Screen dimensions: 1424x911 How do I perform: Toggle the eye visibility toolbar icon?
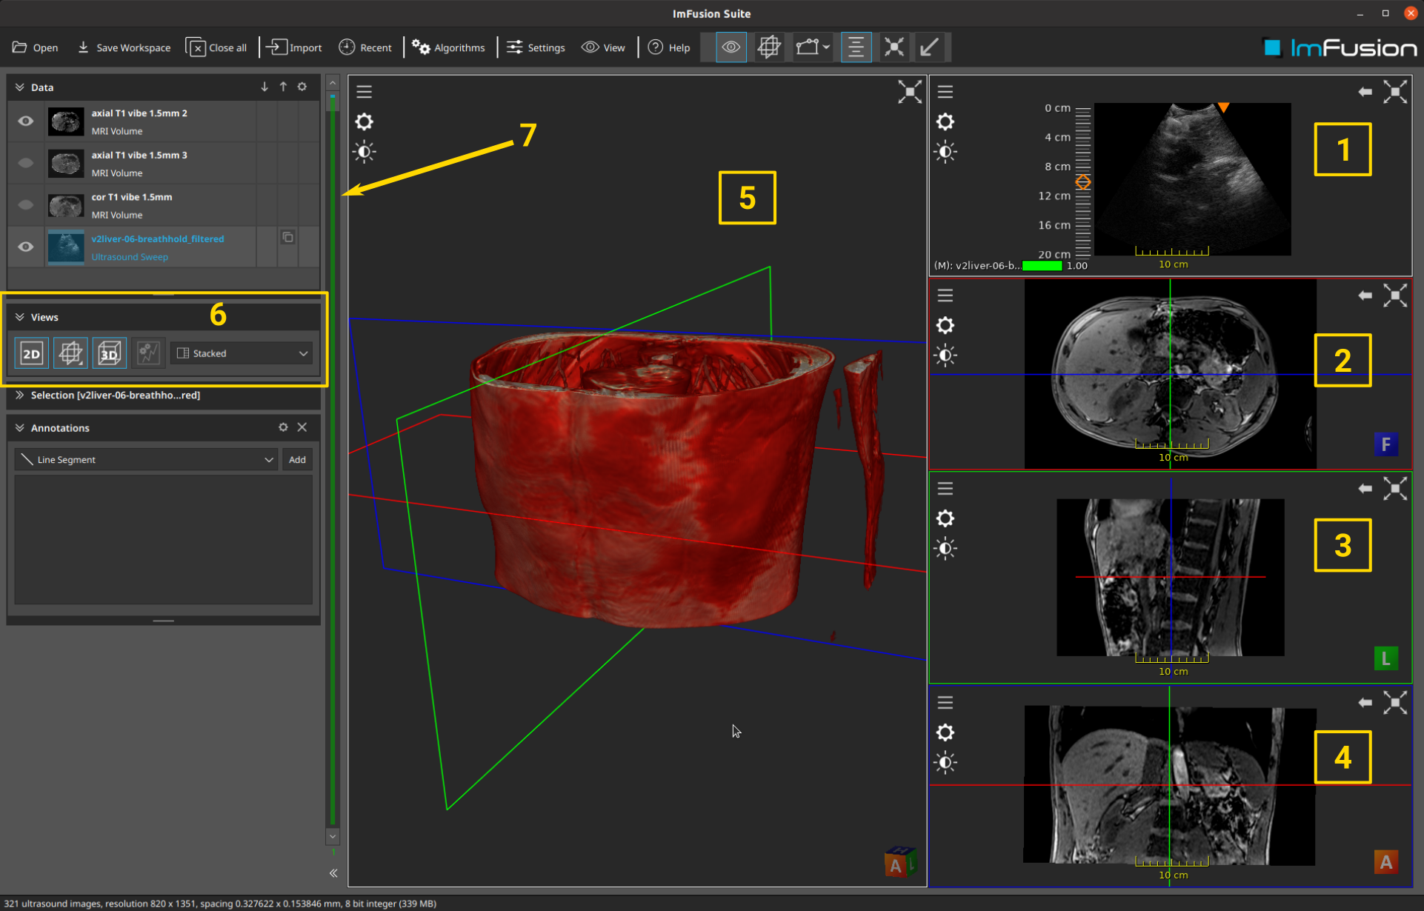click(x=731, y=47)
